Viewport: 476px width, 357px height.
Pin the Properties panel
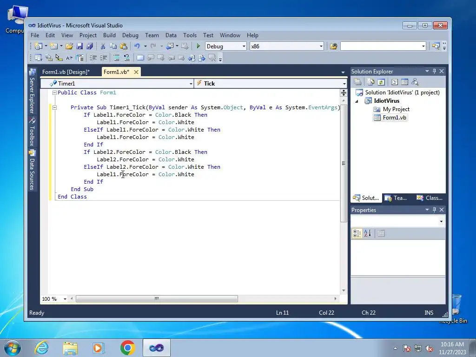pos(434,210)
